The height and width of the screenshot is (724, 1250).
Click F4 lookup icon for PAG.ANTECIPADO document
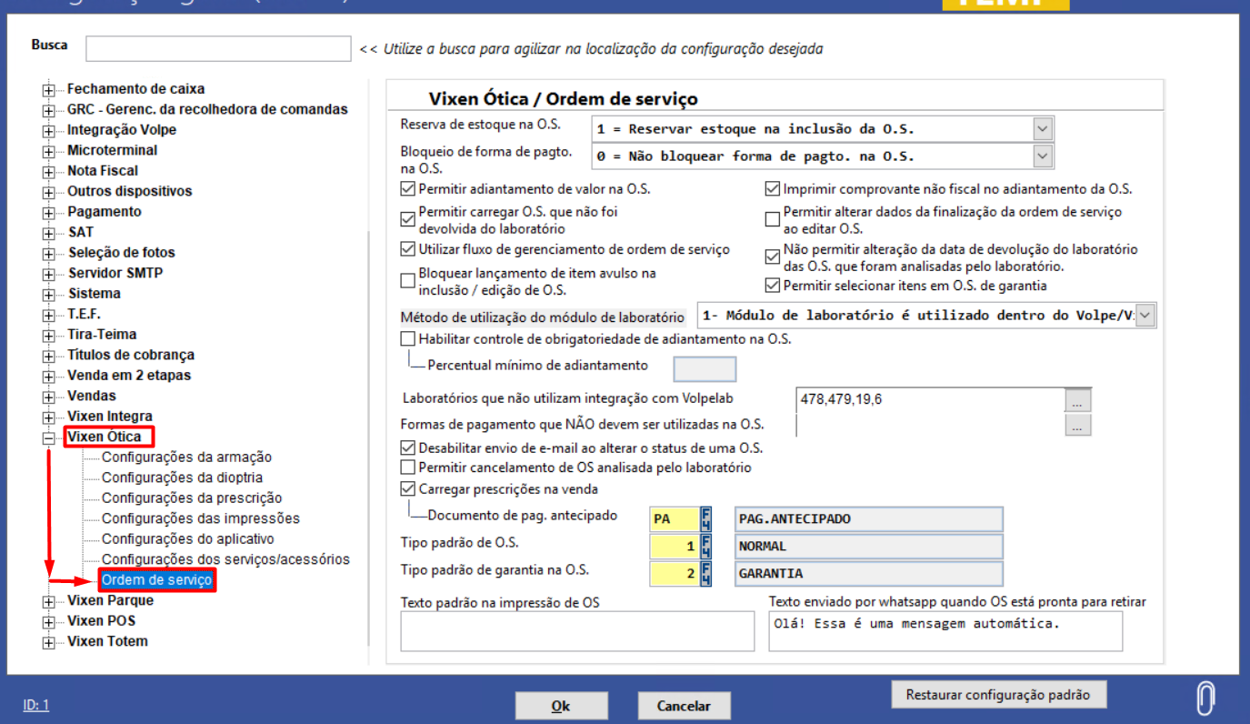(x=706, y=519)
